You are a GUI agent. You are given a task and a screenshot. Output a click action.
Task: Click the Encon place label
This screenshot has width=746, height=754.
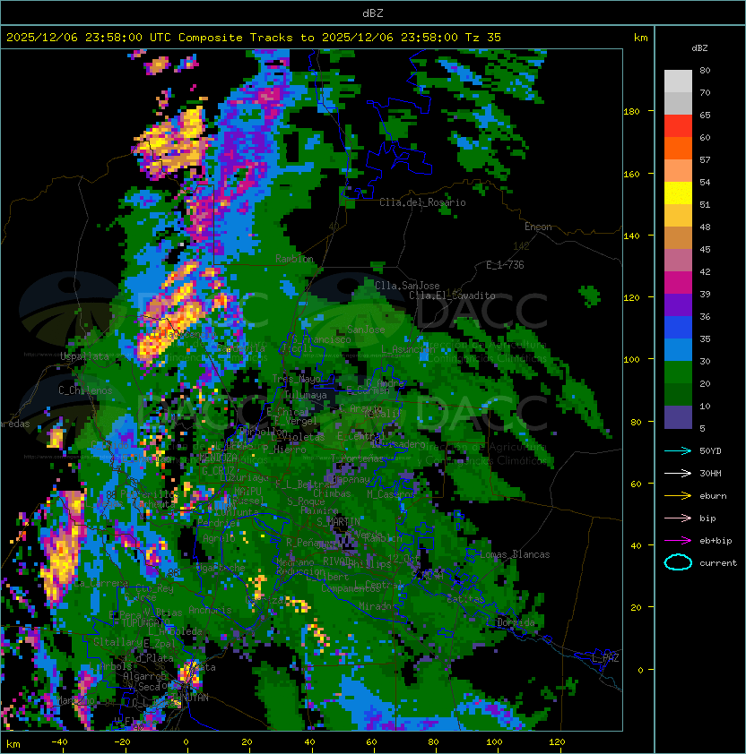click(538, 227)
